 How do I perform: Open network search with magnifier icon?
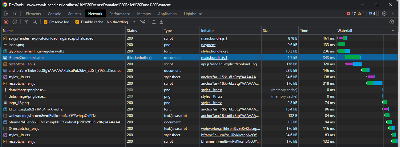point(35,22)
